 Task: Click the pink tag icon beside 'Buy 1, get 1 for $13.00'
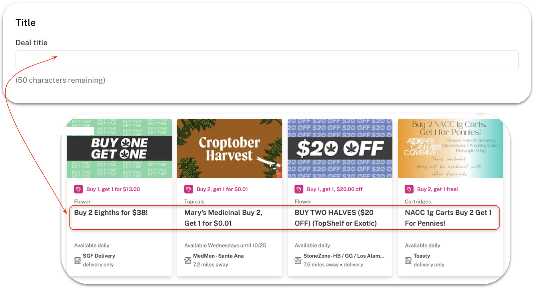tap(79, 189)
